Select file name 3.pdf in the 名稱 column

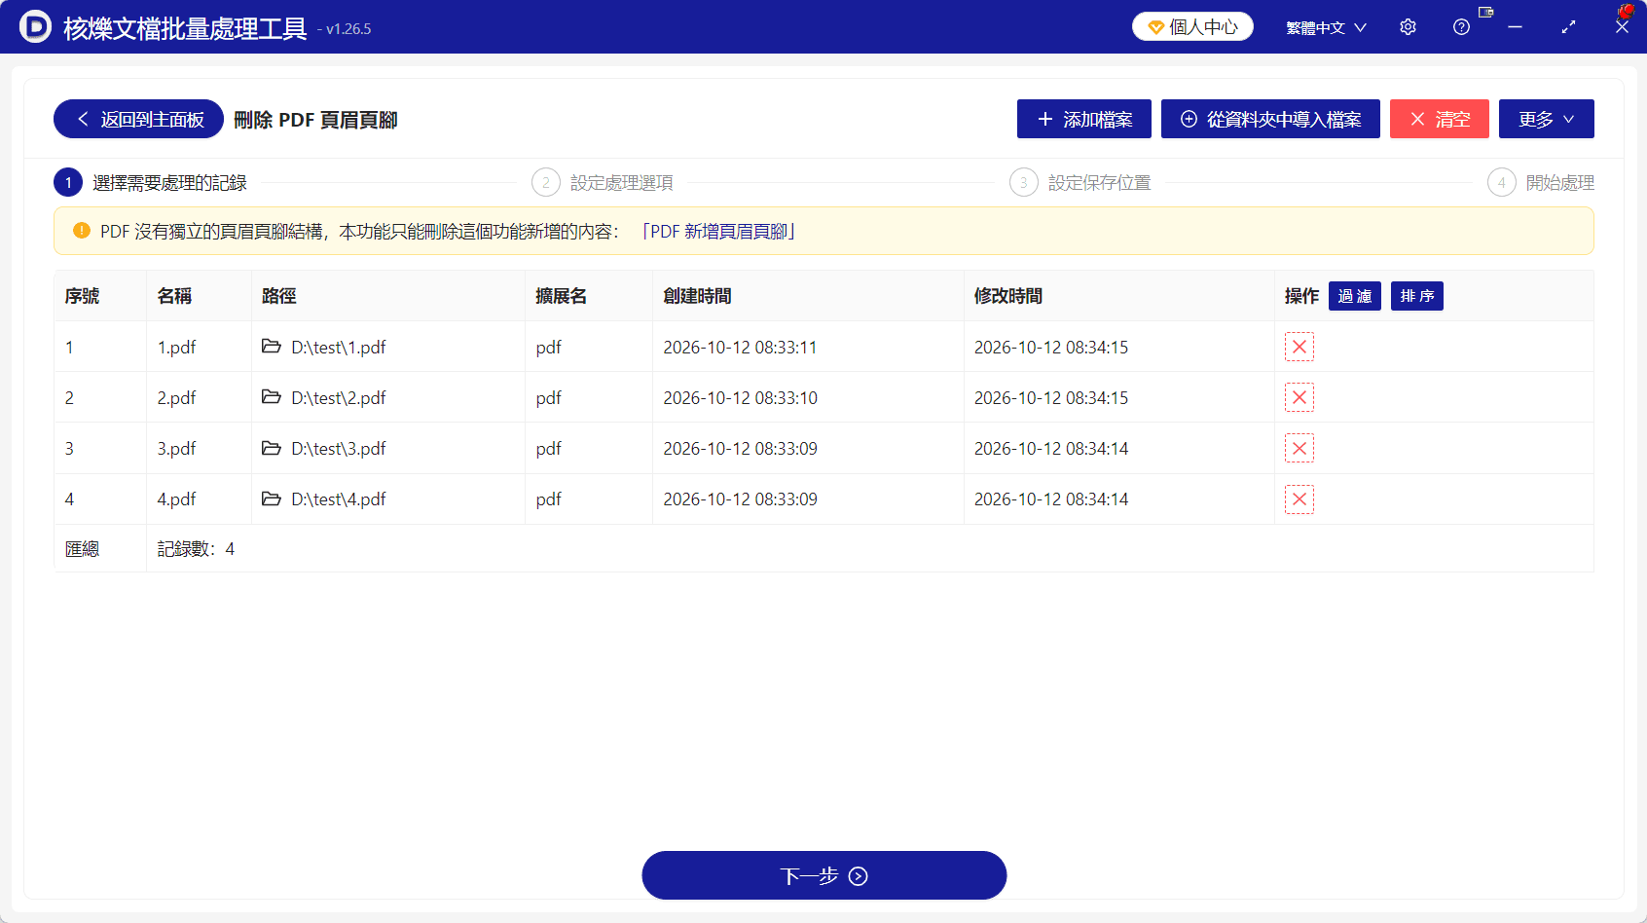(177, 449)
